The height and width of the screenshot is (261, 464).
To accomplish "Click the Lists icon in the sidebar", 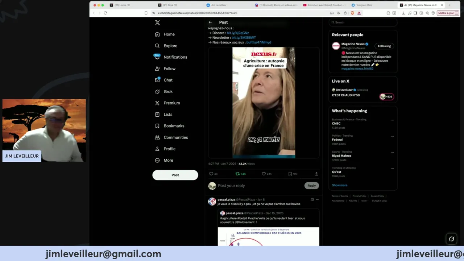I will (x=157, y=115).
